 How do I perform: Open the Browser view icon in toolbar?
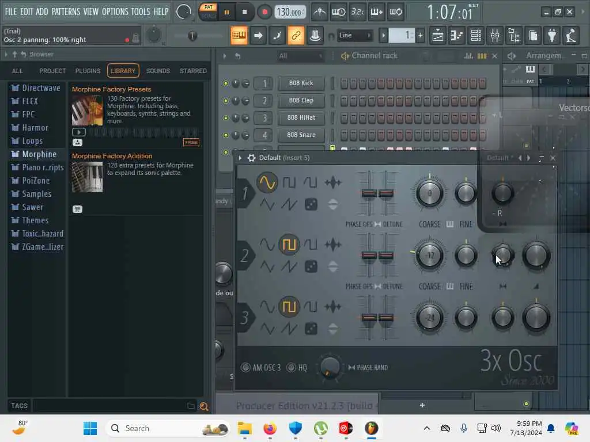514,36
